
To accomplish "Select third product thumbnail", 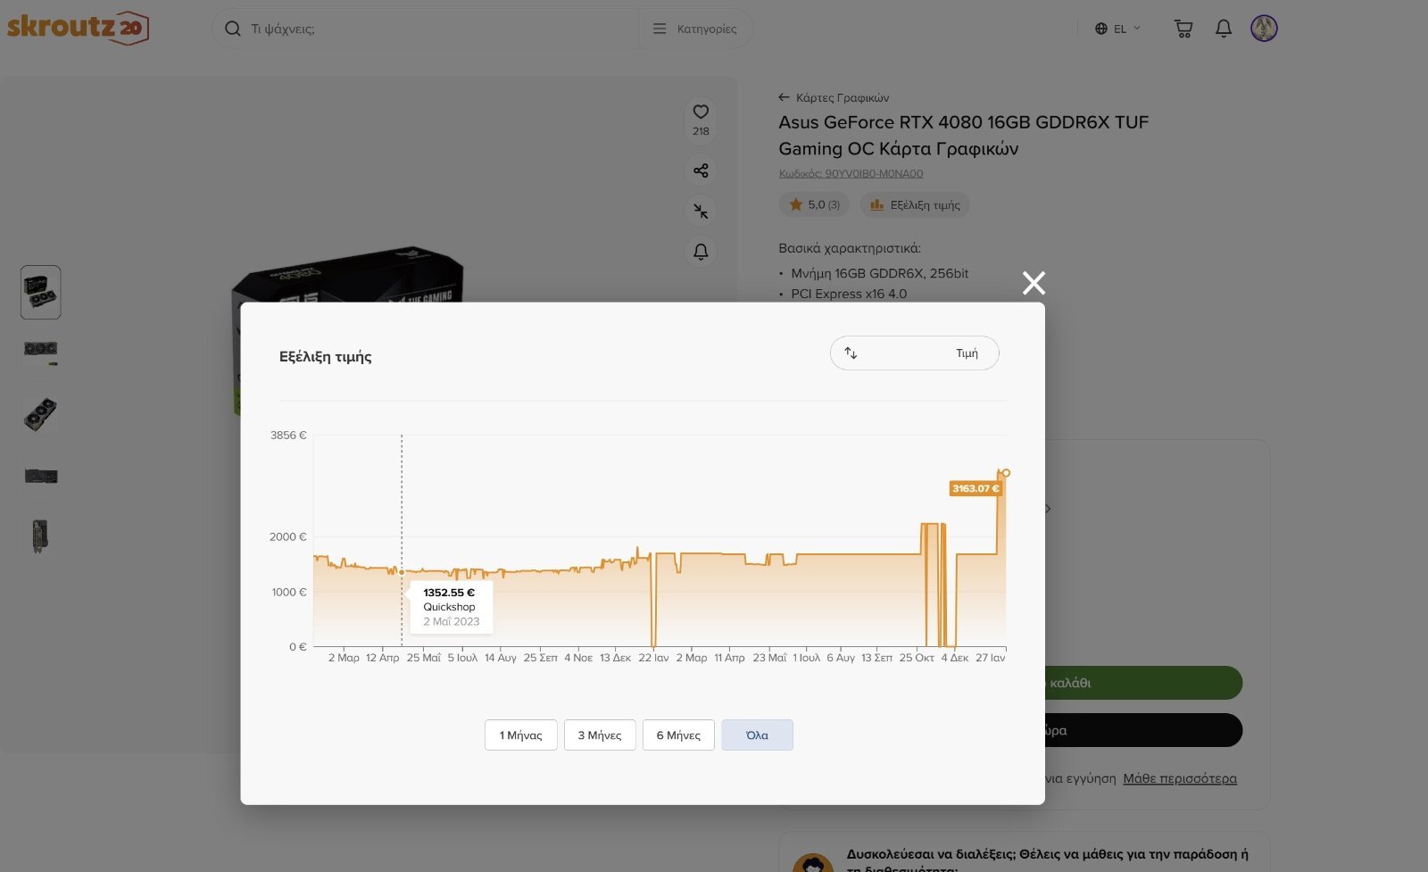I will [x=41, y=414].
